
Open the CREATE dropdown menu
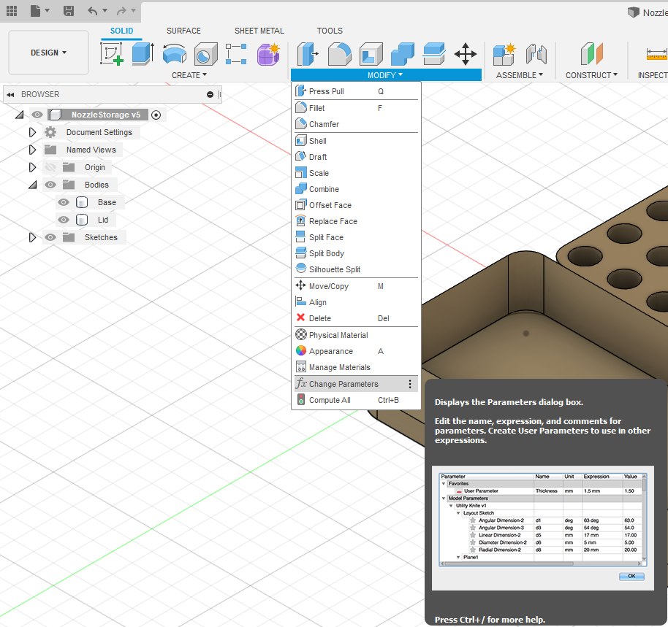pyautogui.click(x=189, y=75)
